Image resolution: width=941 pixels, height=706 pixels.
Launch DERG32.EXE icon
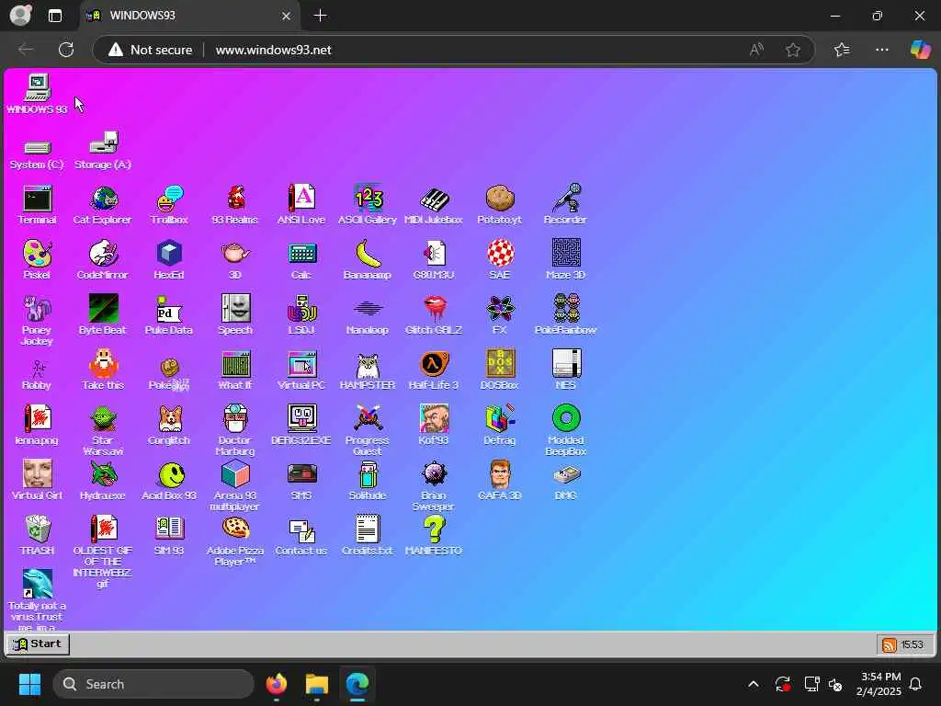click(301, 425)
